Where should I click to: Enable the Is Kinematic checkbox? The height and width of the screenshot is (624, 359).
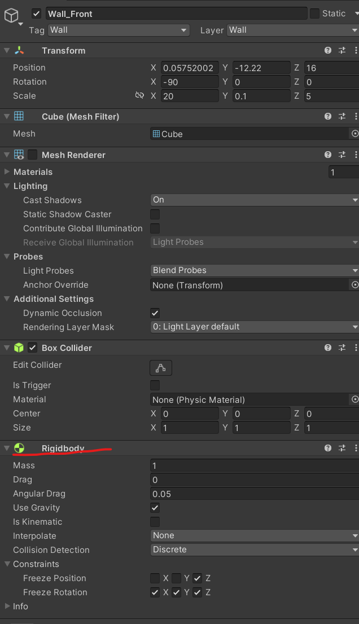(x=155, y=522)
